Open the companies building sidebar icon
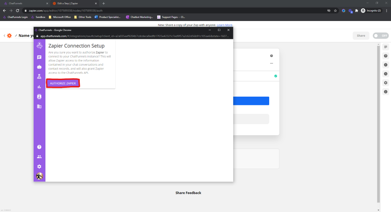Viewport: 391px width, 212px height. (39, 107)
